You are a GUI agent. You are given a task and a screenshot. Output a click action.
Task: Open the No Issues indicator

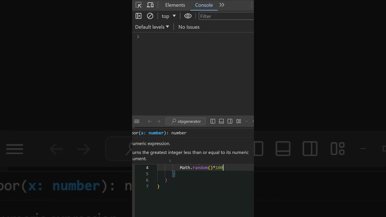[x=189, y=27]
